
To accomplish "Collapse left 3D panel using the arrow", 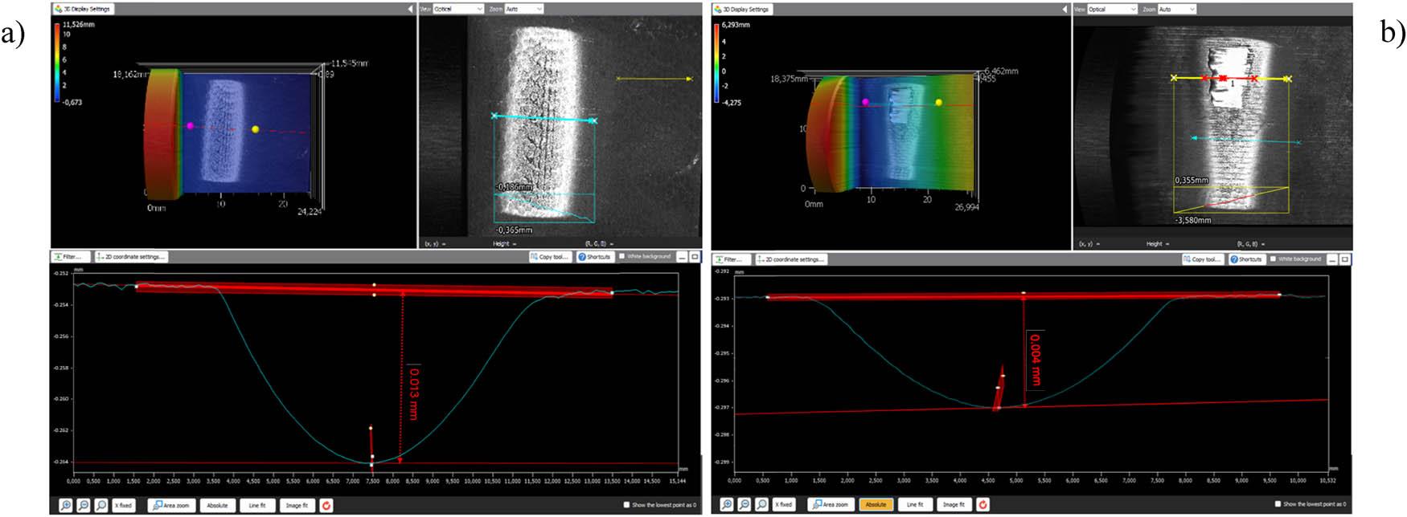I will [x=411, y=9].
